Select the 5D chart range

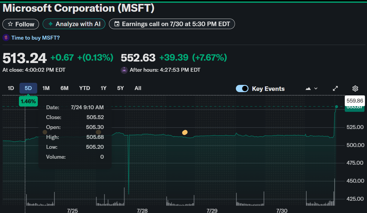28,88
